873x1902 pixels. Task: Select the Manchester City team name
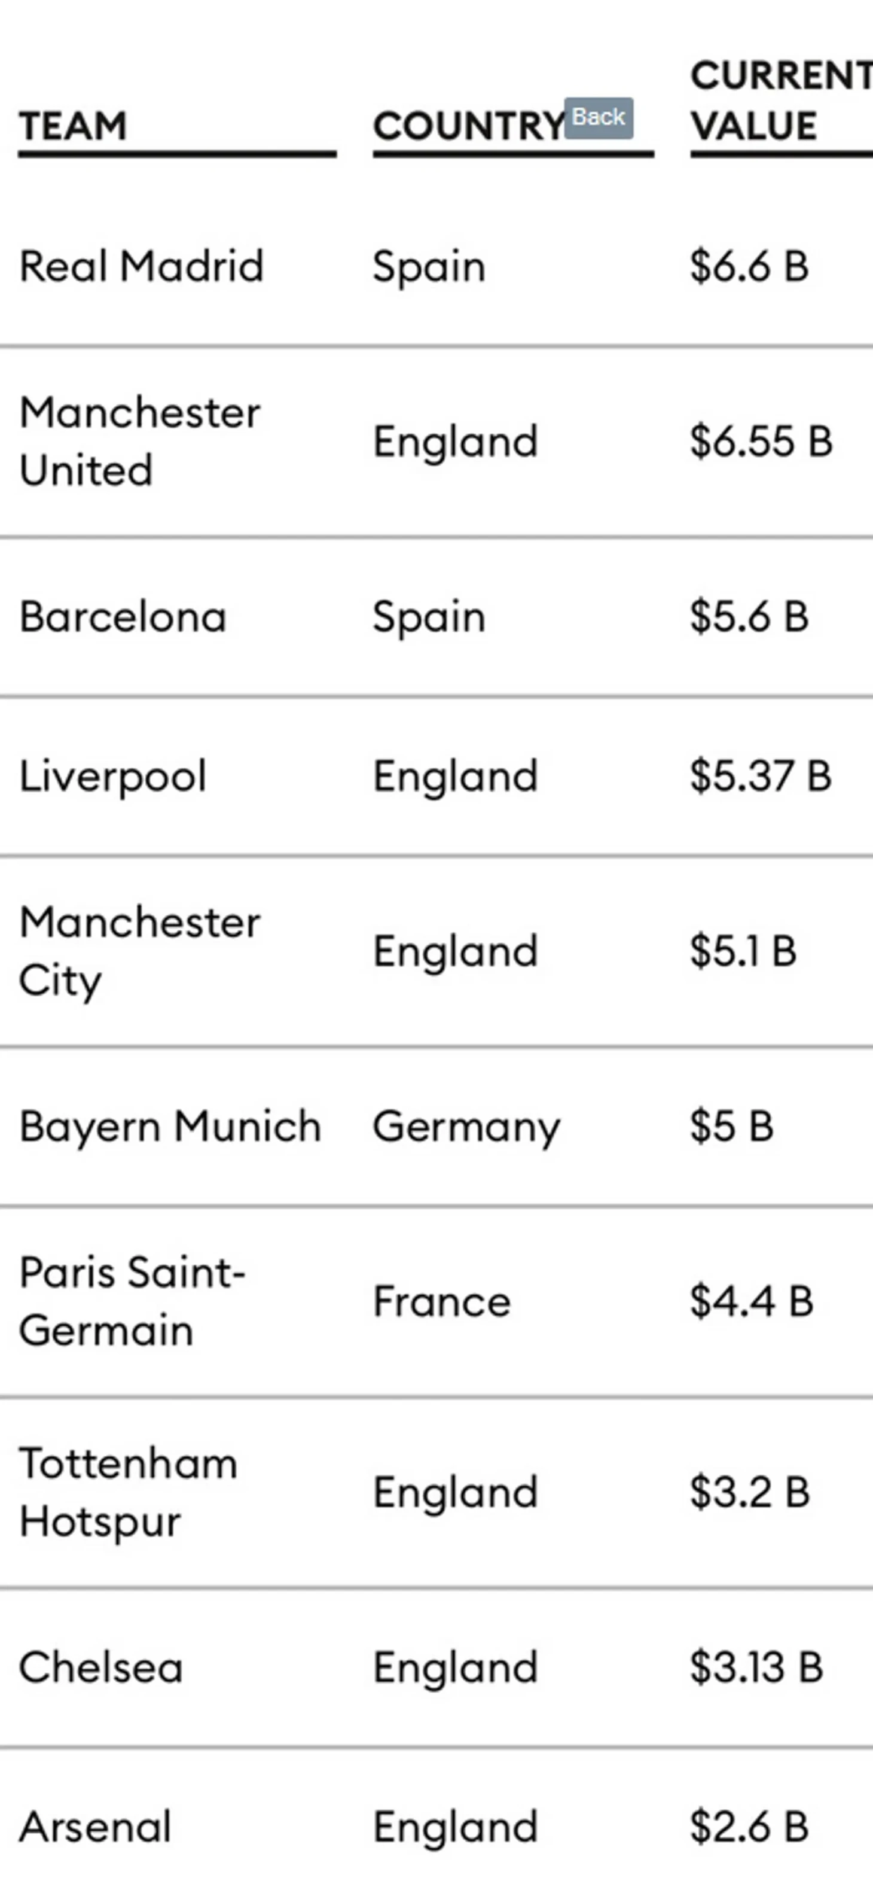(x=140, y=952)
